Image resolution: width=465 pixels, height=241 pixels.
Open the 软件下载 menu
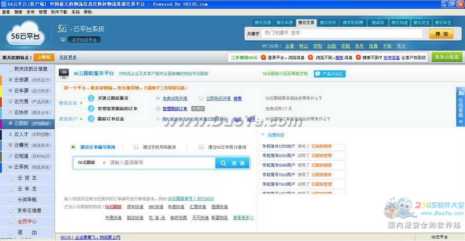point(59,12)
